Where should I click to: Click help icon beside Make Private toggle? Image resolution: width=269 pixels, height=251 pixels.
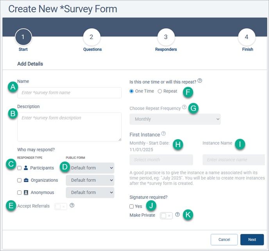pos(178,215)
